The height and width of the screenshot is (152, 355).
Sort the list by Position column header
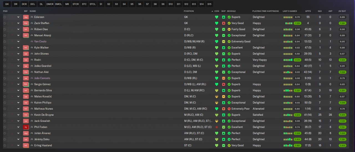[x=189, y=11]
